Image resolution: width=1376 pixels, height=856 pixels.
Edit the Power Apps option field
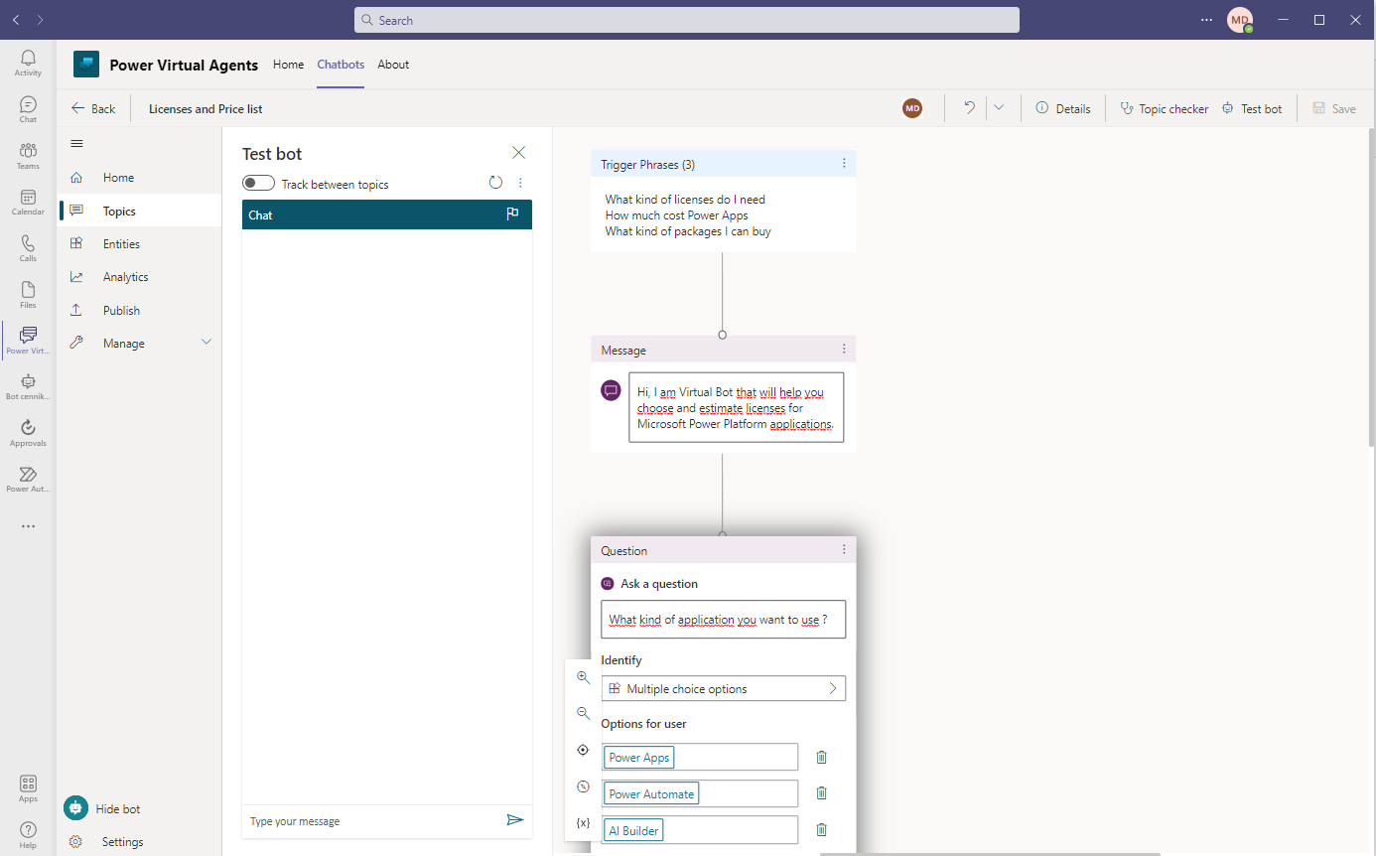click(699, 757)
